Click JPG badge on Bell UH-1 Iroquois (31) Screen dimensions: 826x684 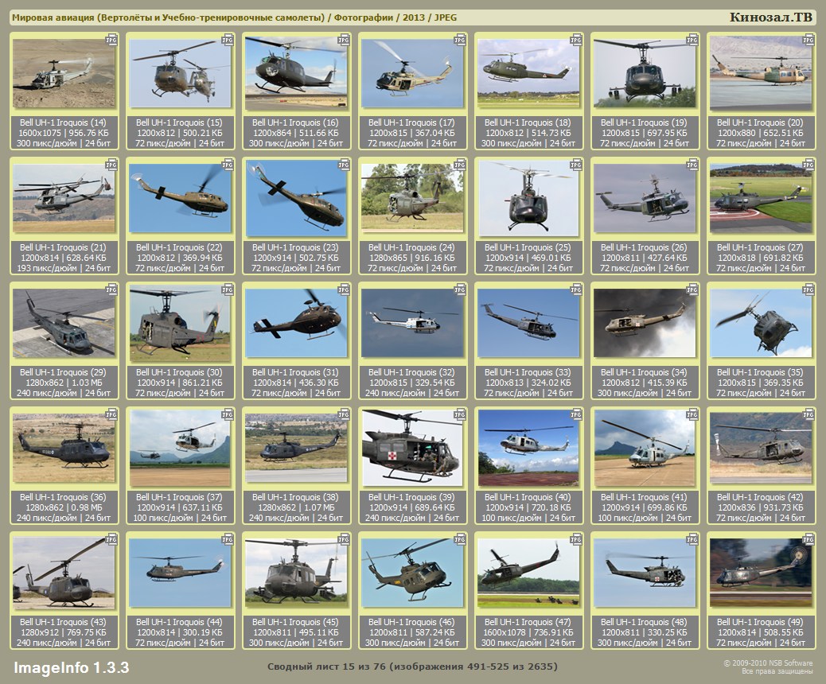(344, 289)
